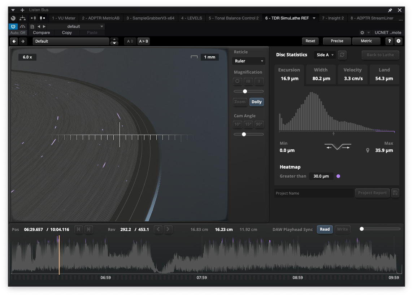Viewport: 413px width, 296px height.
Task: Select 5 - Tonal Balance Control 2 tab
Action: (x=234, y=18)
